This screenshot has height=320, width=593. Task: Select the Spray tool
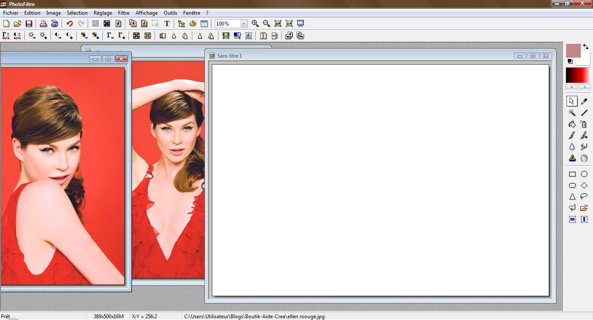(584, 124)
